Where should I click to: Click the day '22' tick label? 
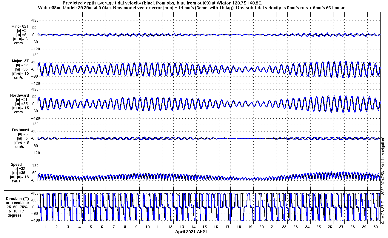pos(284,227)
